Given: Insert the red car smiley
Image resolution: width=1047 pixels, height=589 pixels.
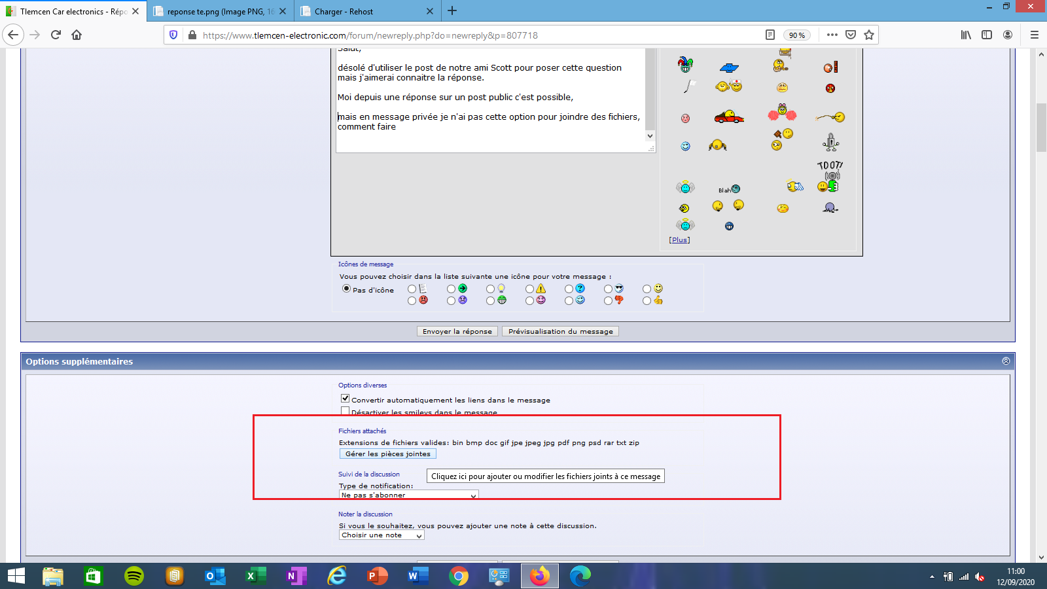Looking at the screenshot, I should [729, 117].
